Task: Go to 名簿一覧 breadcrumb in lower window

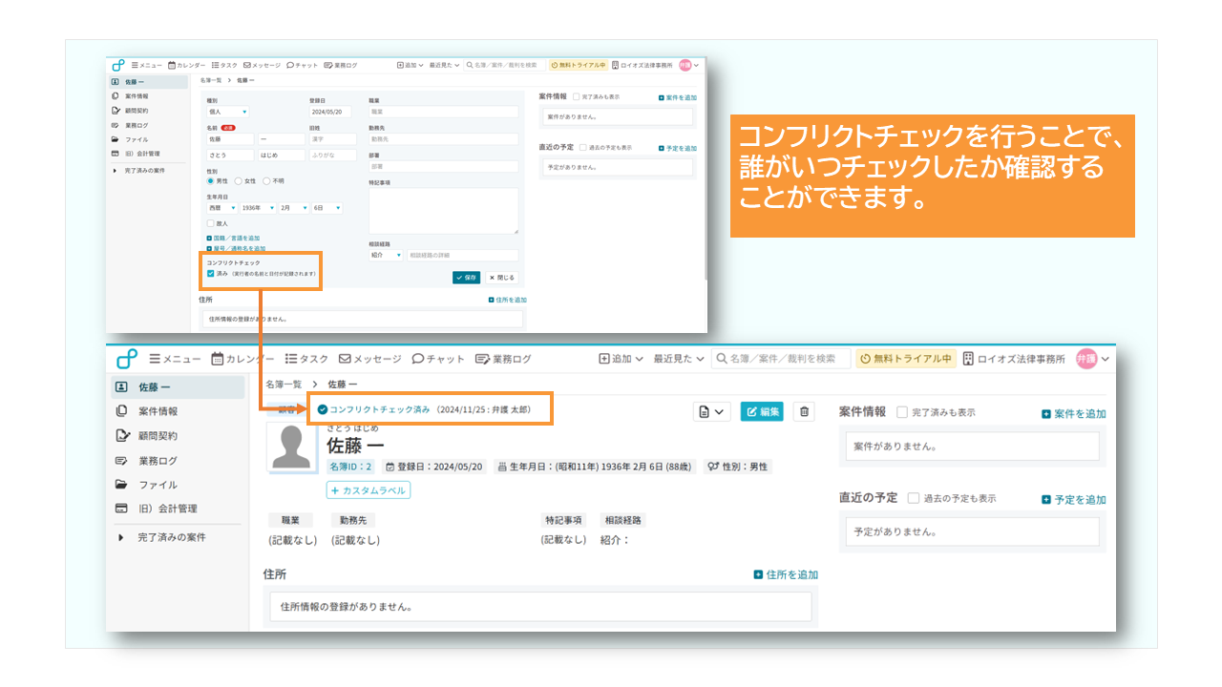Action: [x=284, y=384]
